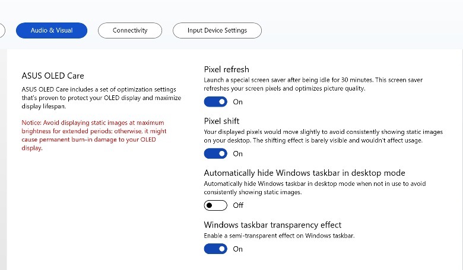Enable automatically hide Windows taskbar toggle

[215, 205]
